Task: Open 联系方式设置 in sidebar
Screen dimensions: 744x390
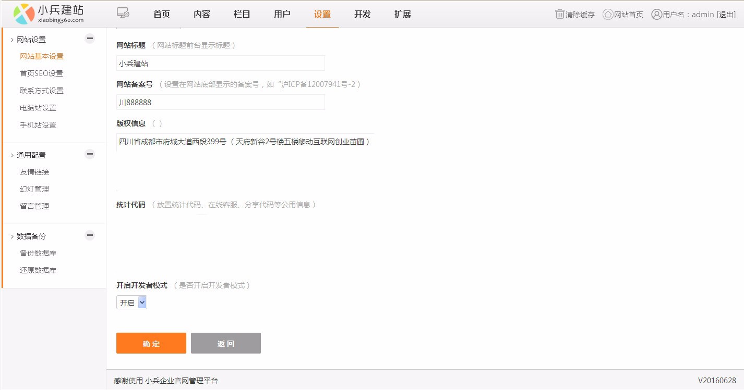Action: 42,91
